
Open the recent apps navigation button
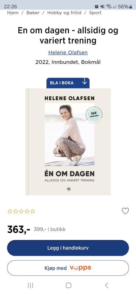pyautogui.click(x=30, y=285)
